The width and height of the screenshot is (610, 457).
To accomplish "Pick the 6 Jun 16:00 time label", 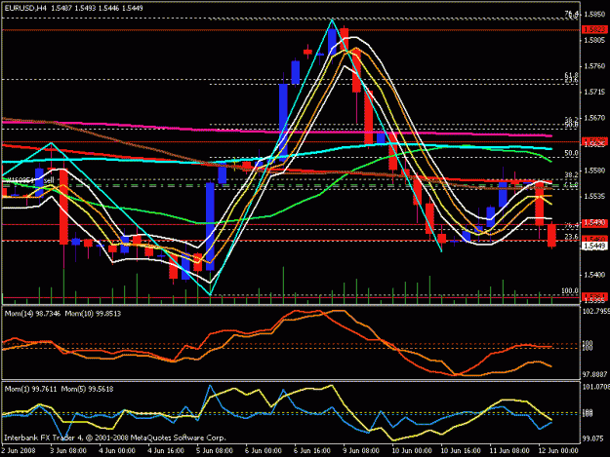I will tap(312, 451).
